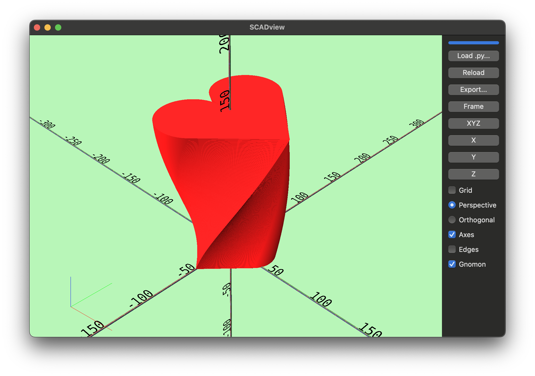
Task: Switch to XYZ isometric view
Action: [473, 124]
